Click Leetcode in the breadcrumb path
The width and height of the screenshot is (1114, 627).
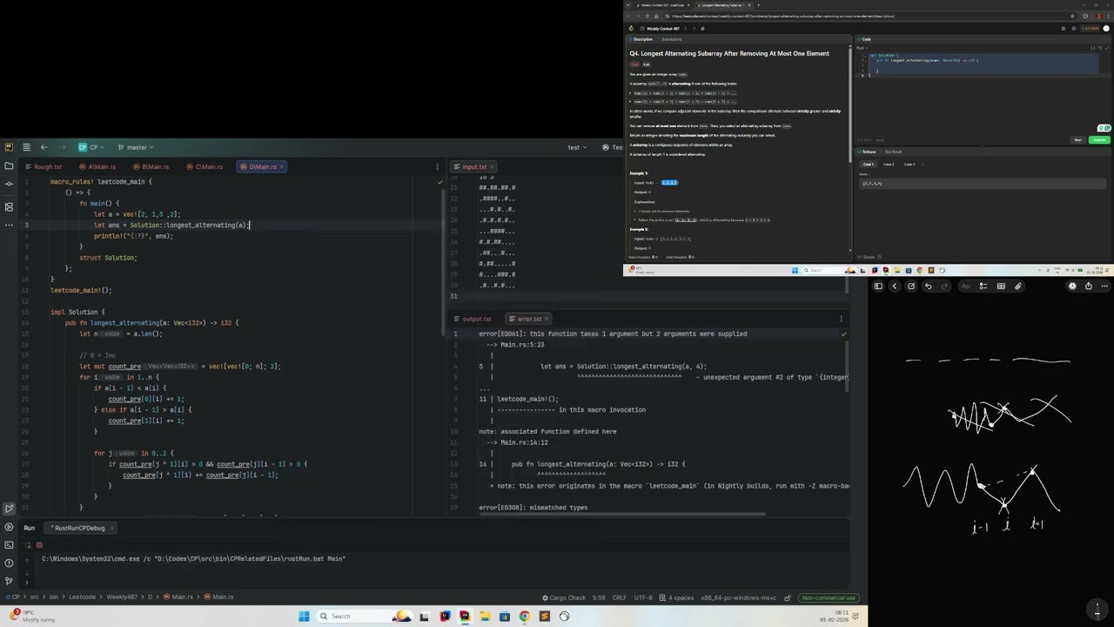82,597
